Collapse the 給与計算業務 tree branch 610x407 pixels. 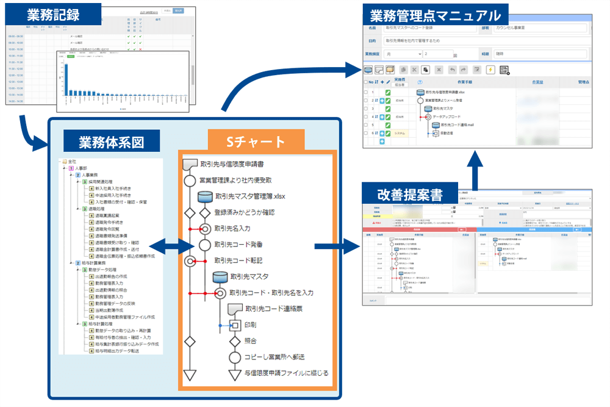point(71,263)
